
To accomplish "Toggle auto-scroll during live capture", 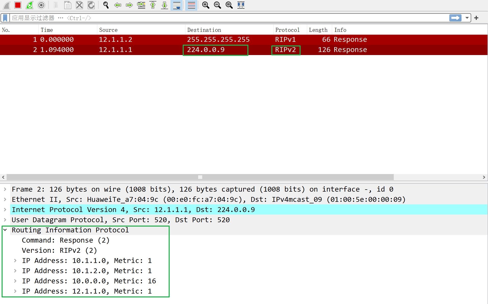I will 177,5.
